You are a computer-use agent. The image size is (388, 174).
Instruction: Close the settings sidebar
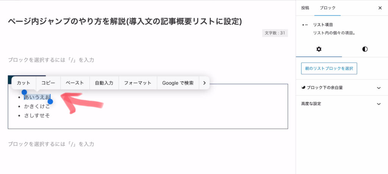[x=380, y=8]
